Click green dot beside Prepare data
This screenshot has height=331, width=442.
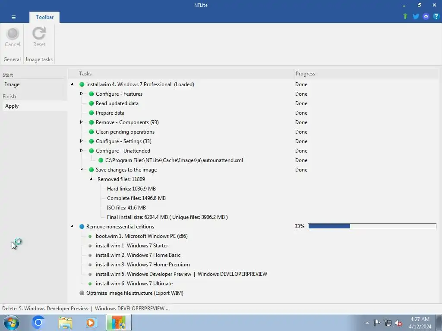tap(92, 113)
